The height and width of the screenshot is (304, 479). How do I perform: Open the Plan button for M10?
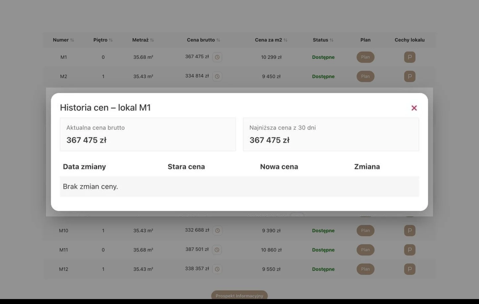click(x=366, y=231)
